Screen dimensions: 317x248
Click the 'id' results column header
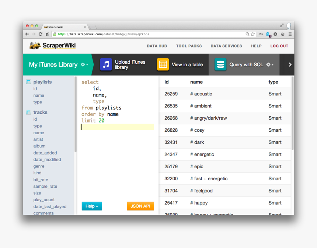coord(166,82)
